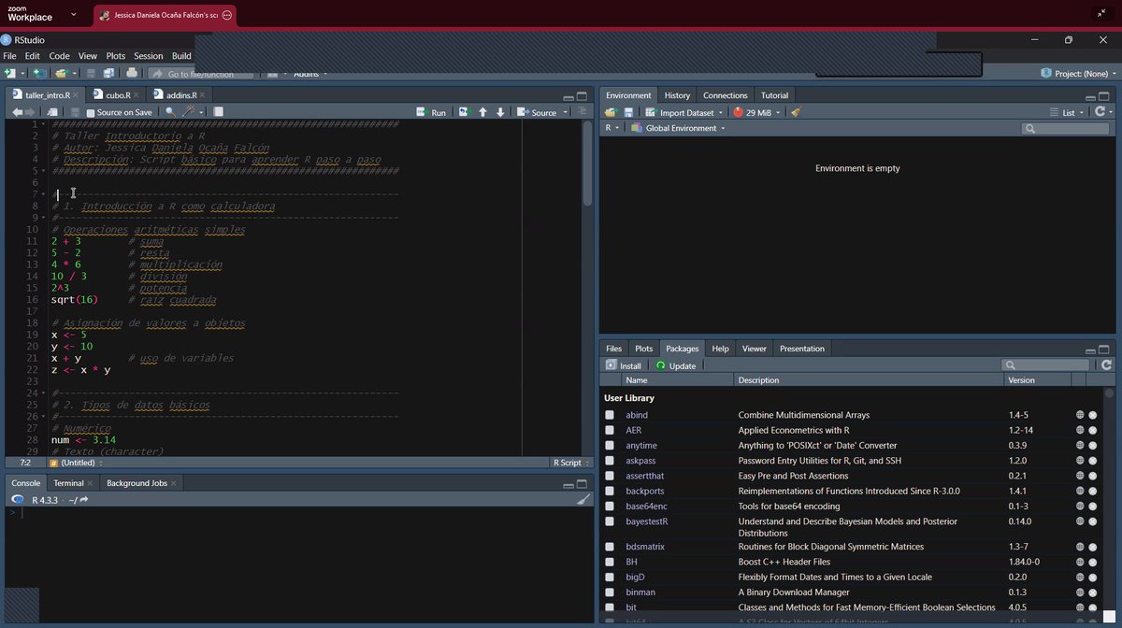
Task: Open Find/Replace magnifier in editor toolbar
Action: [x=170, y=112]
